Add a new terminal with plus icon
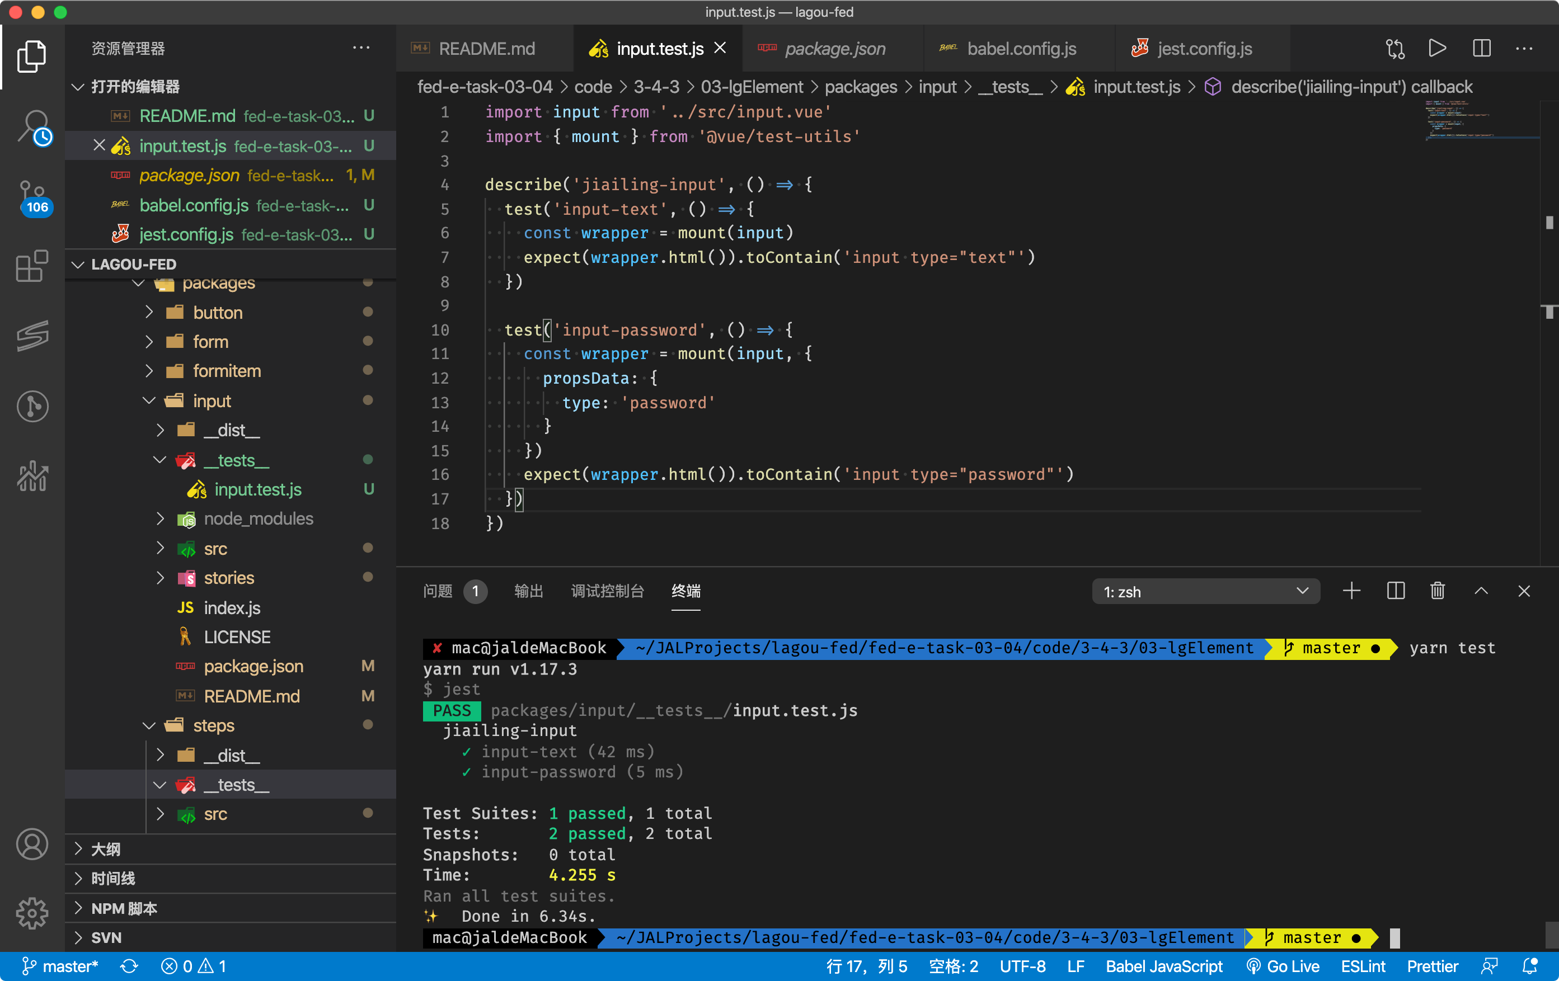Screen dimensions: 1559x981 (x=1352, y=591)
